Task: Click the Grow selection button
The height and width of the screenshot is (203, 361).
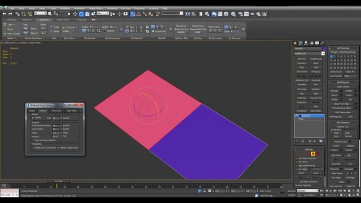Action: click(x=316, y=173)
